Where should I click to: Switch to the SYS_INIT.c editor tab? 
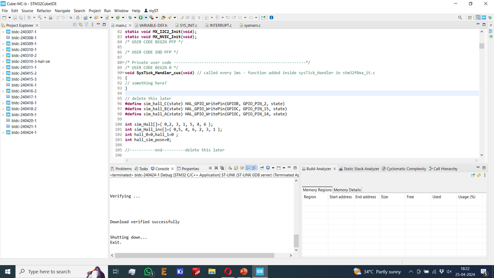click(188, 25)
